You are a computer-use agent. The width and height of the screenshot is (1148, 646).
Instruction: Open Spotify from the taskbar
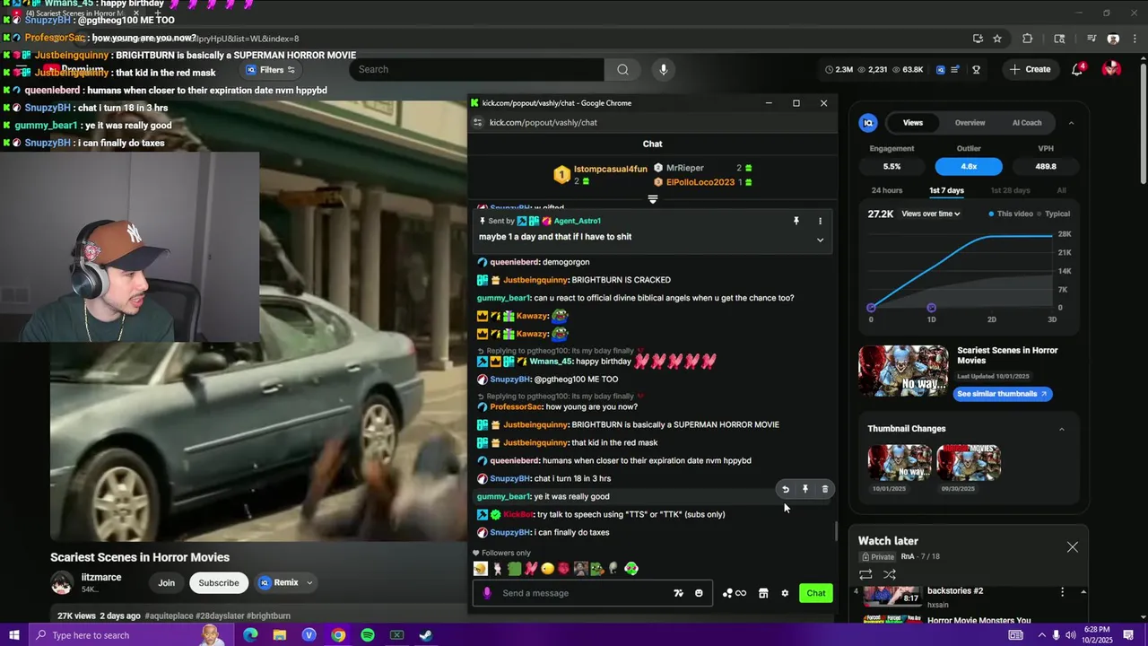click(x=368, y=635)
